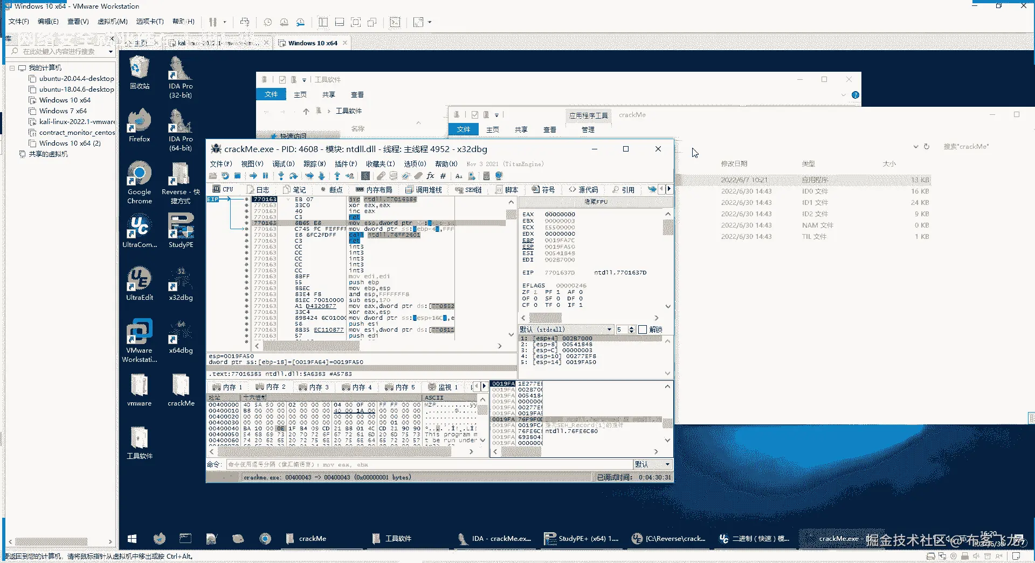Switch to the 内存 2 dump tab

coord(271,387)
